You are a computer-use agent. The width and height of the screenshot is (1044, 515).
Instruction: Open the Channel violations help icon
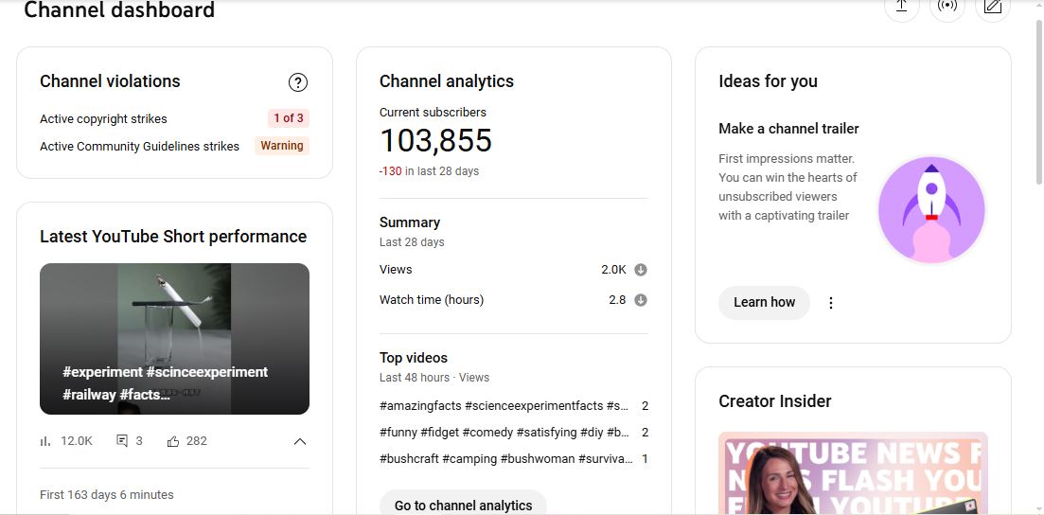point(297,82)
